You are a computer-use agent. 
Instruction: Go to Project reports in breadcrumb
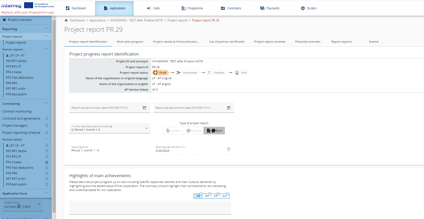click(177, 20)
